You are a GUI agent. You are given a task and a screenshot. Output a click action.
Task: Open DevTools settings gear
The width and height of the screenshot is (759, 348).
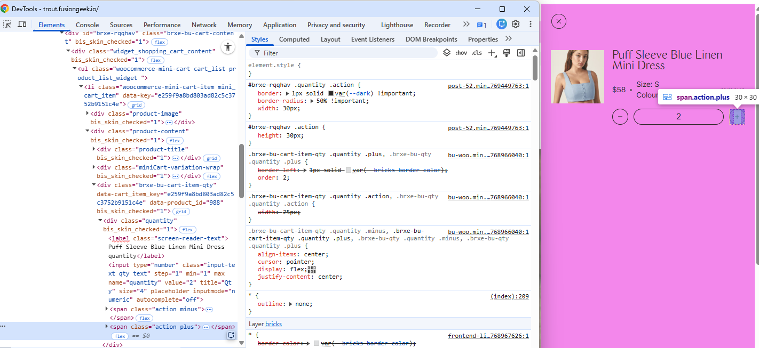[x=516, y=25]
